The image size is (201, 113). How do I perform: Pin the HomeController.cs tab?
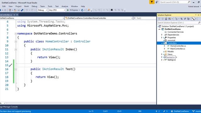14,15
